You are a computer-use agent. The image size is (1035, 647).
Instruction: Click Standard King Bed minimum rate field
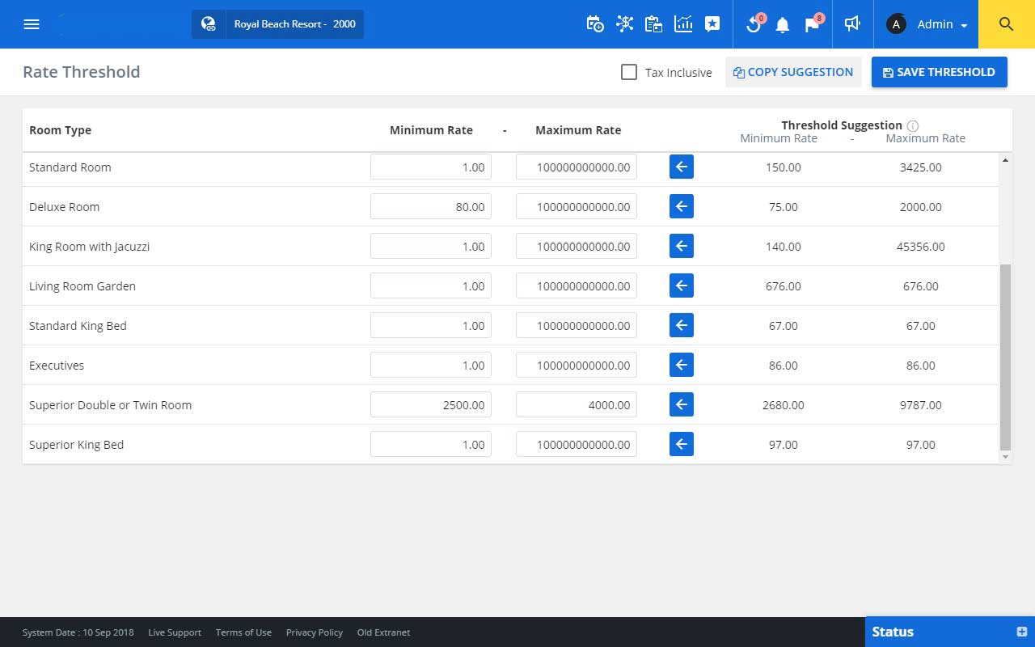pyautogui.click(x=431, y=325)
